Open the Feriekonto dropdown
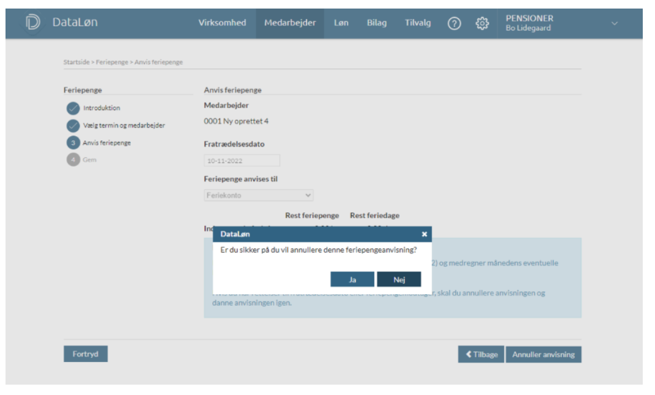The width and height of the screenshot is (655, 395). (258, 195)
